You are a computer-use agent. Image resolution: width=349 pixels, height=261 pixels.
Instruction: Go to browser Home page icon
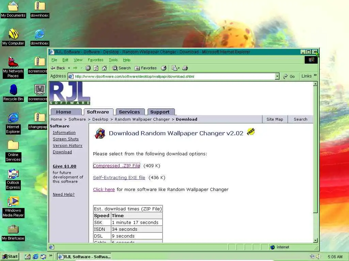[x=104, y=68]
